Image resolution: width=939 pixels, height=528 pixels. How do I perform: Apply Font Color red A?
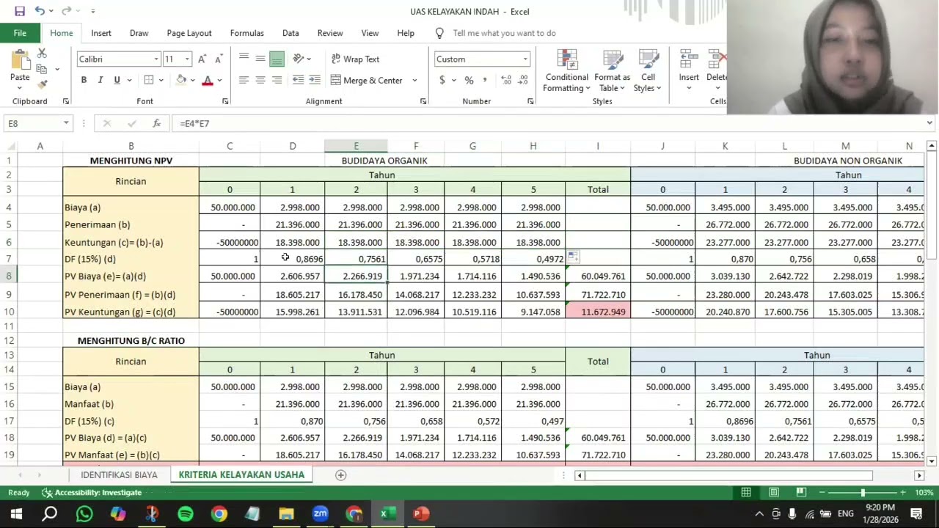208,80
